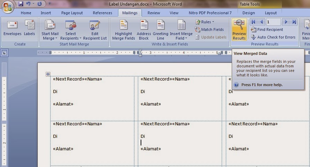Click «Next Record»«Nama» in first label cell
Viewport: 310px width, 167px height.
click(x=78, y=79)
